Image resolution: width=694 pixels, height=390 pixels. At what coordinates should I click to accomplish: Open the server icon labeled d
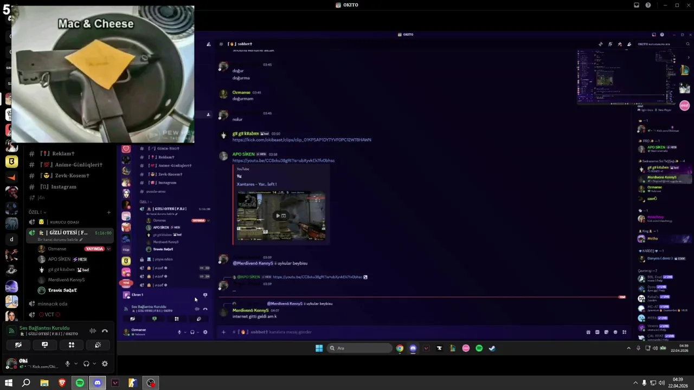11,239
